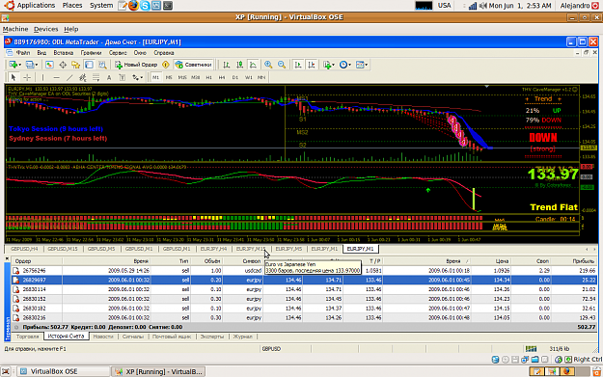This screenshot has width=603, height=377.
Task: Expand the Profiles dropdown arrow
Action: click(x=36, y=65)
